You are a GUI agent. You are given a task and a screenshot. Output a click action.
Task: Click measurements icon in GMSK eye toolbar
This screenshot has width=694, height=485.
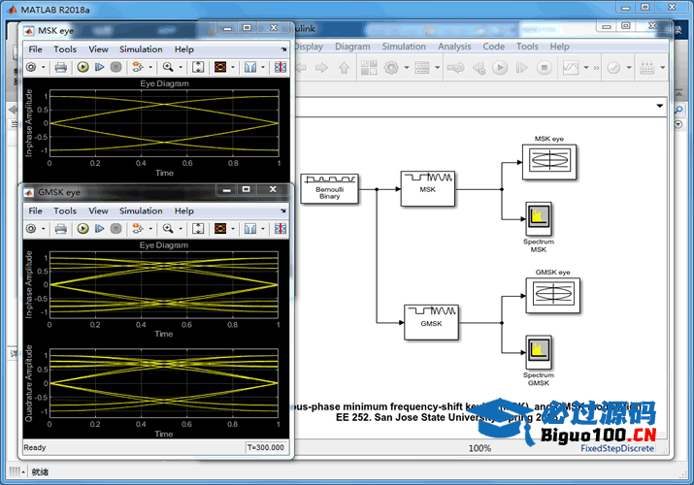(x=250, y=228)
